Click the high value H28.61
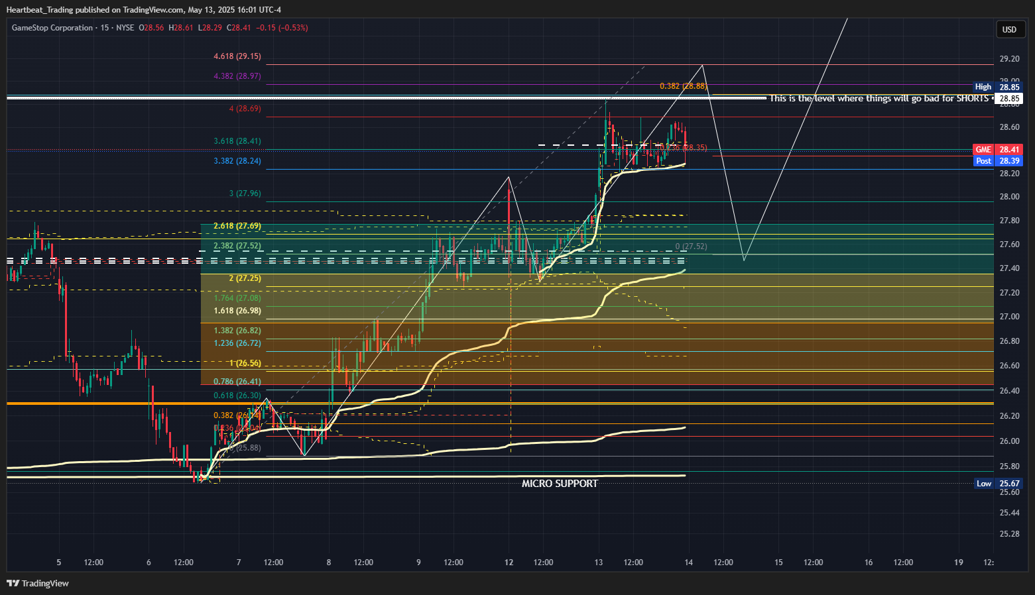 181,28
